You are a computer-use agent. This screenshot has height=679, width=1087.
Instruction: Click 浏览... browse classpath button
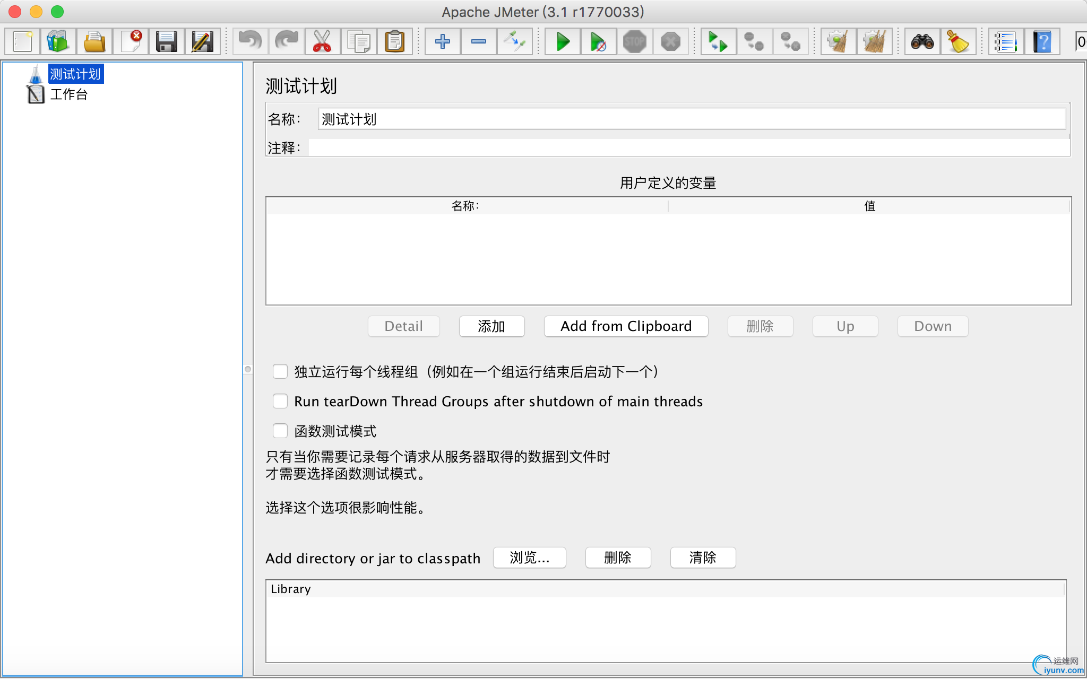click(530, 558)
